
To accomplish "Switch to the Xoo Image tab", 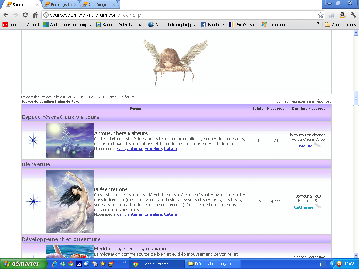I will pyautogui.click(x=99, y=5).
